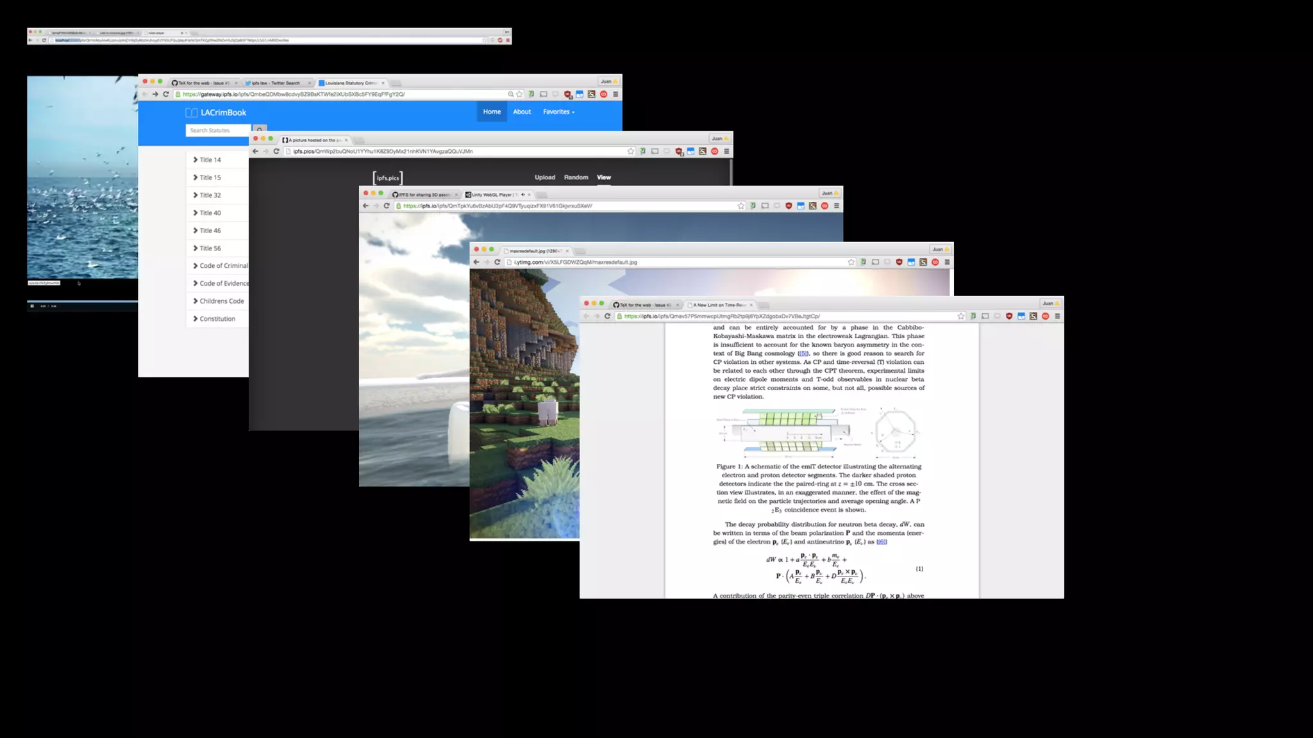Click the Upload link on ipfs.pics

(x=545, y=177)
